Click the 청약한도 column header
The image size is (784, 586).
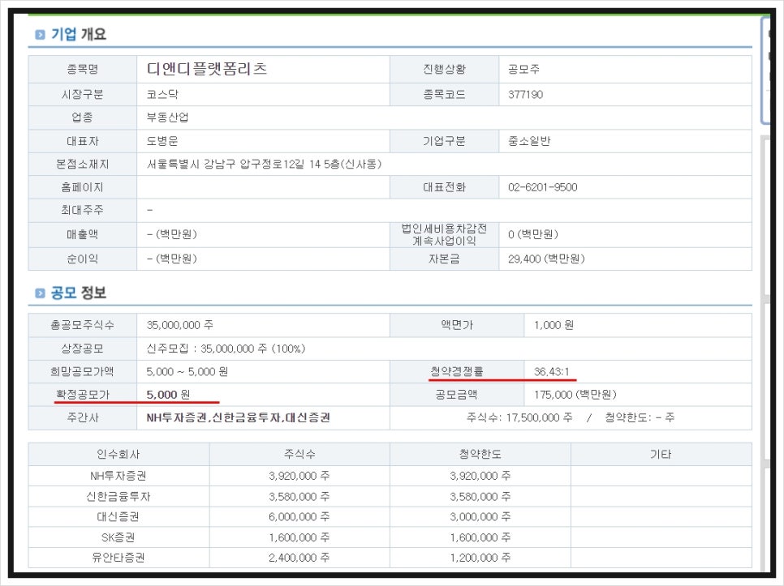(480, 454)
